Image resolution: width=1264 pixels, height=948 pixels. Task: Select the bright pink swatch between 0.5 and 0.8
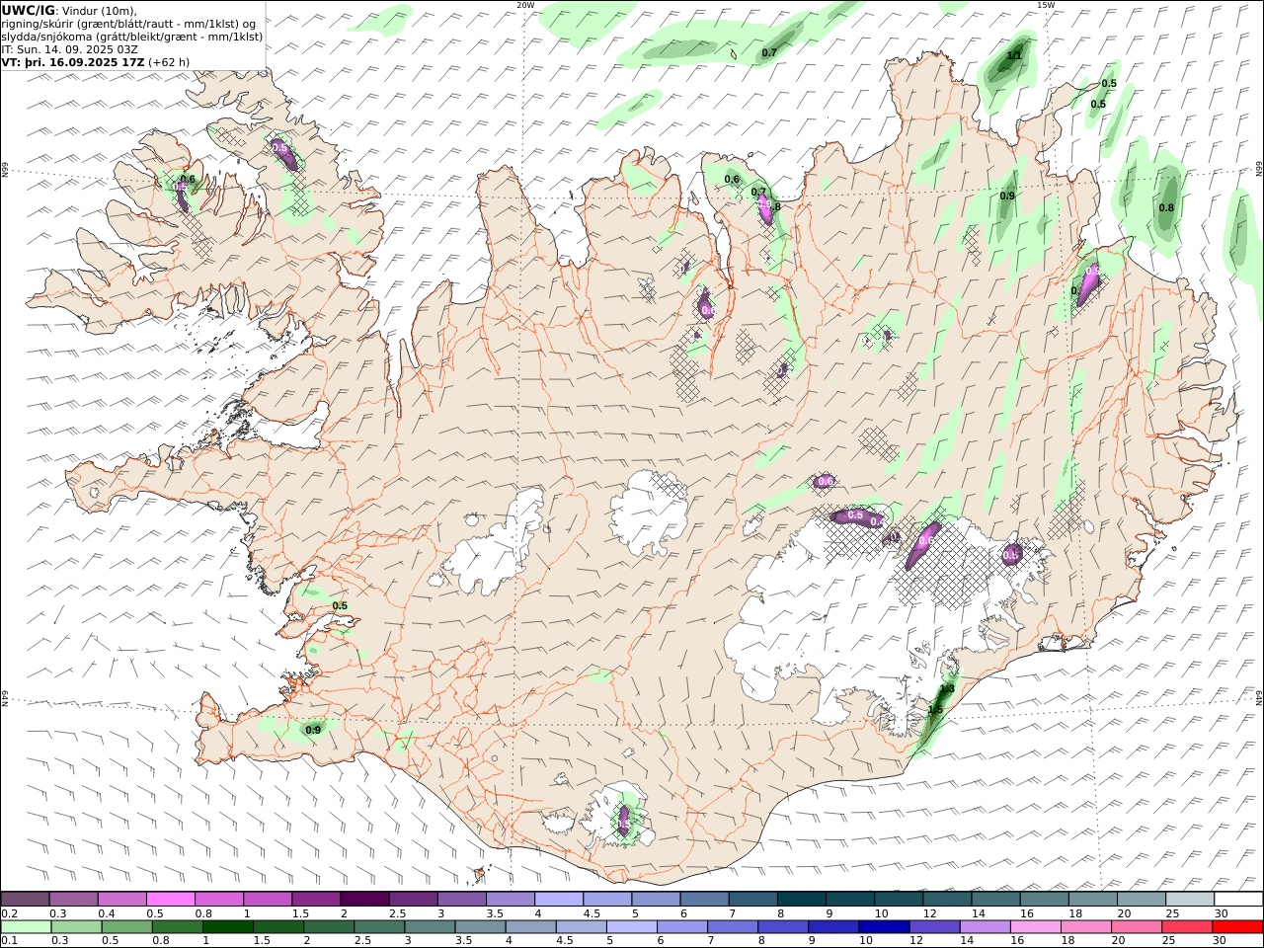(171, 900)
